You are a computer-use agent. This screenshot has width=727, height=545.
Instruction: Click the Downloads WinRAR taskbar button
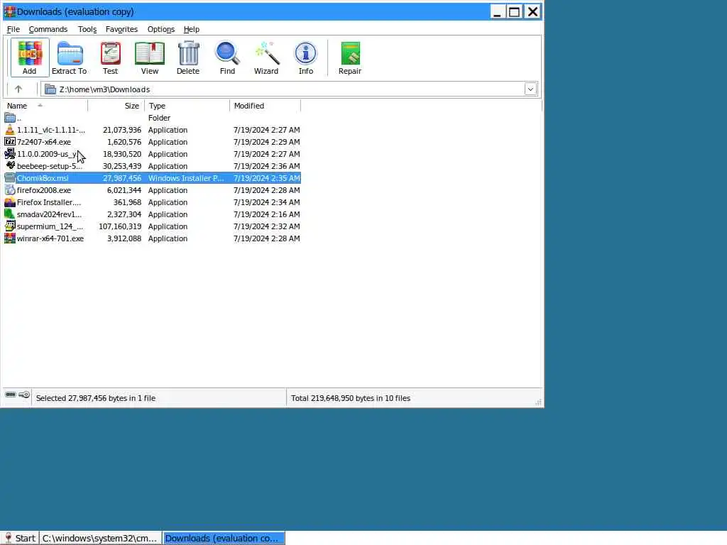(x=224, y=538)
